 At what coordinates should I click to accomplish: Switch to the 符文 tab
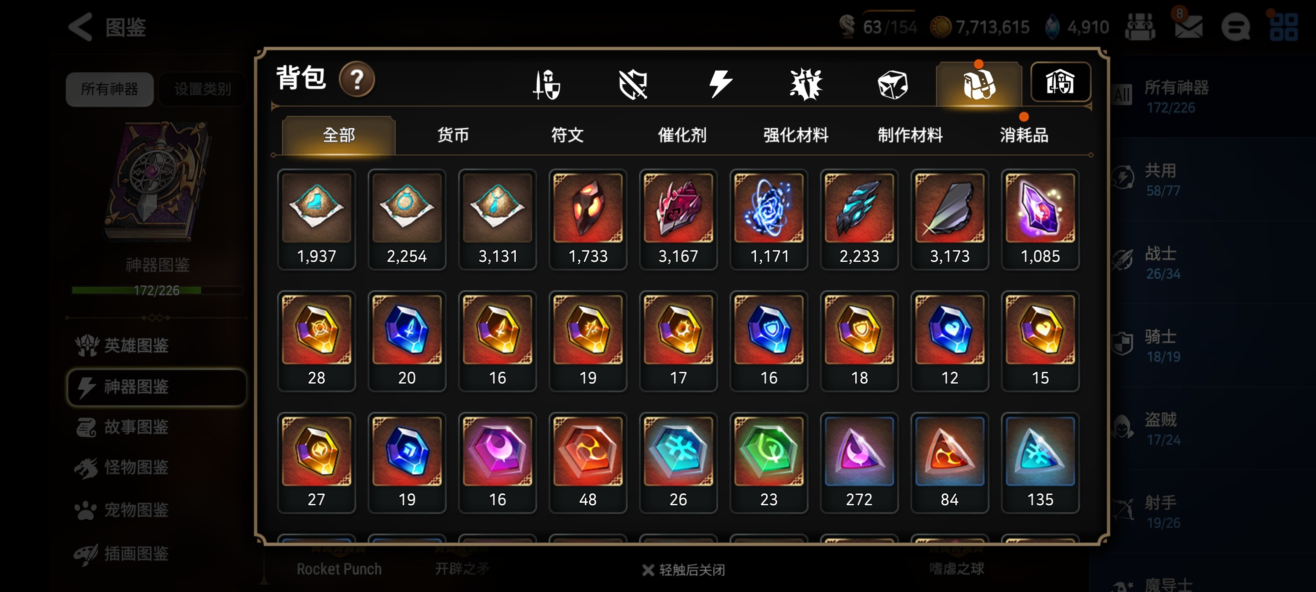click(x=567, y=135)
